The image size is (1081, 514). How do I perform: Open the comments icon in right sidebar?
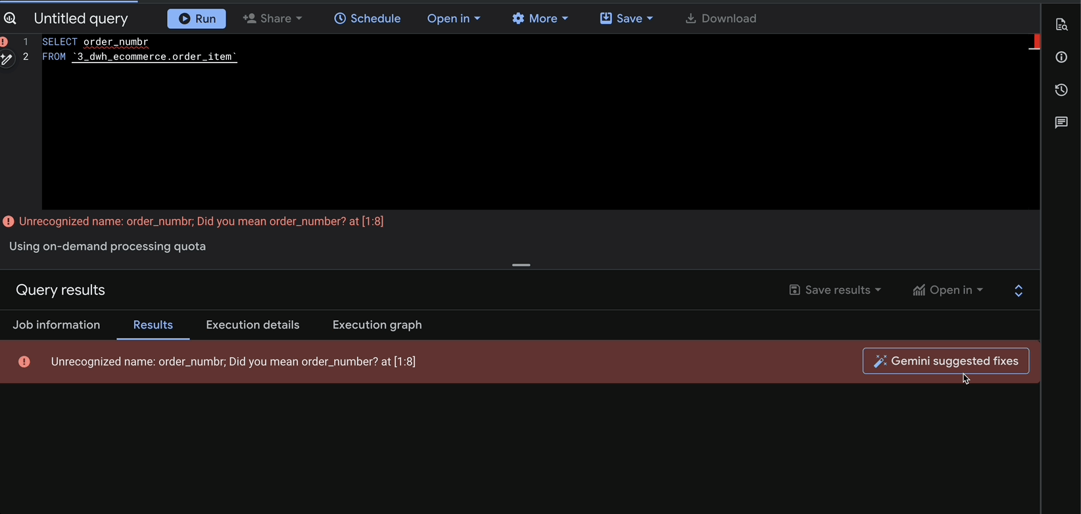click(x=1061, y=123)
